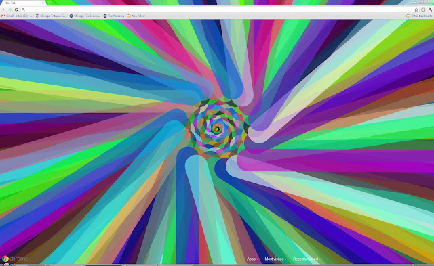Open the Chicago Fire Soccer bookmark
Image resolution: width=434 pixels, height=266 pixels.
tap(85, 16)
